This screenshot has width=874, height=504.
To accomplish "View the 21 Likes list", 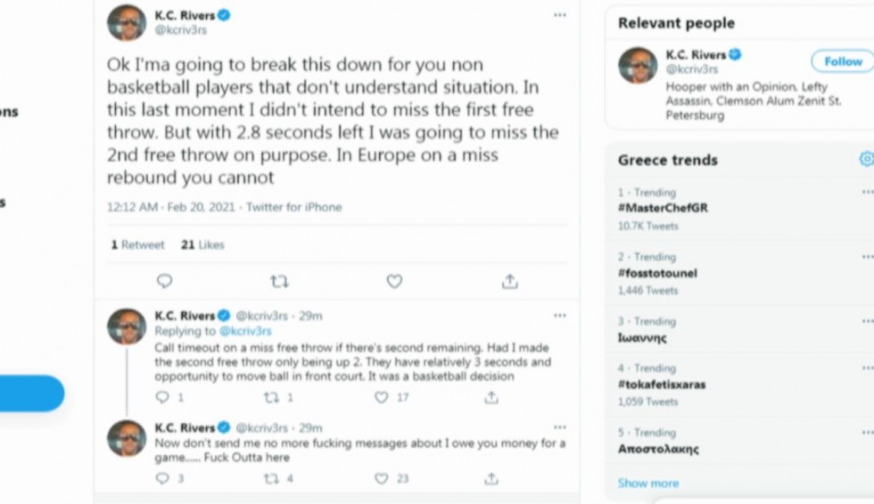I will (x=202, y=244).
